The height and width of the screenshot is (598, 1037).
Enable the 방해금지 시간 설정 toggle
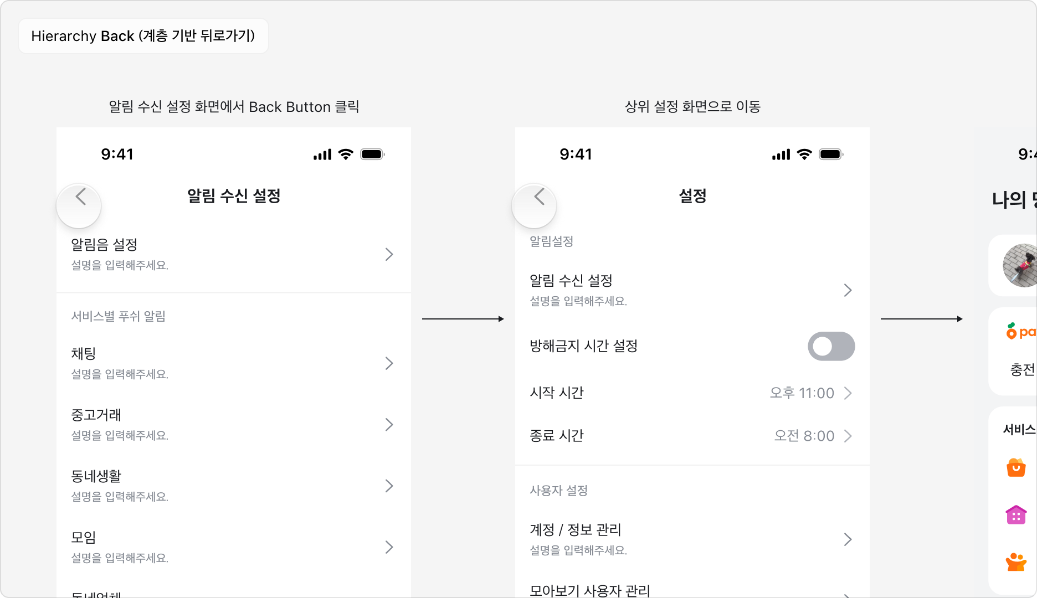click(831, 346)
